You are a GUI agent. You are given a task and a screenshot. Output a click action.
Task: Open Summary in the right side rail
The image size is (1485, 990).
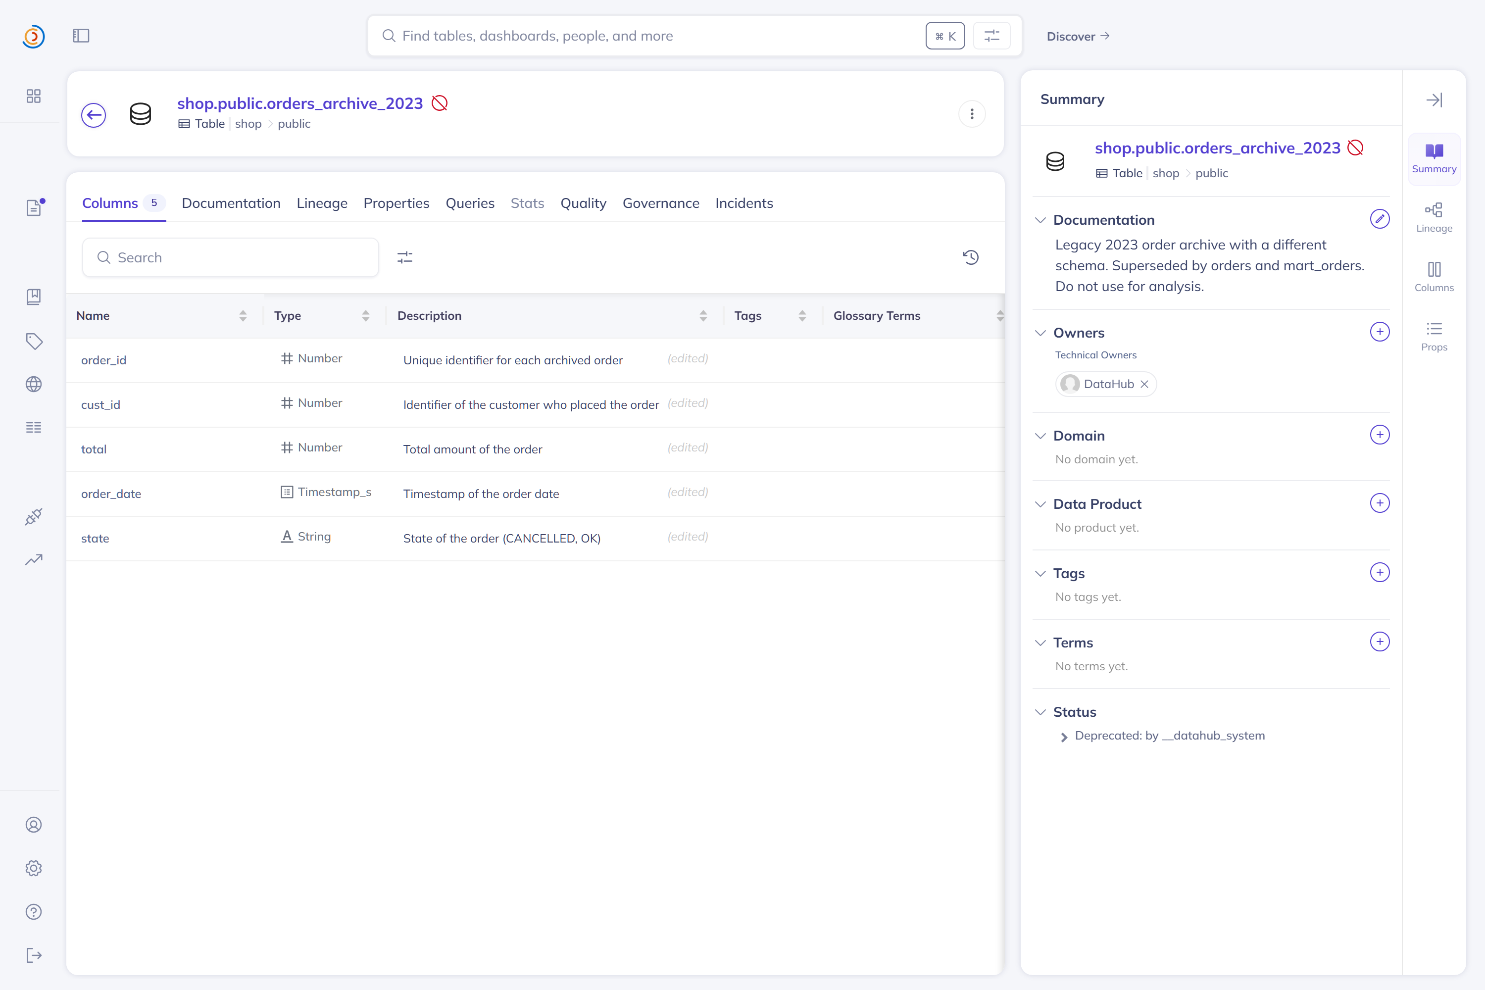tap(1434, 158)
